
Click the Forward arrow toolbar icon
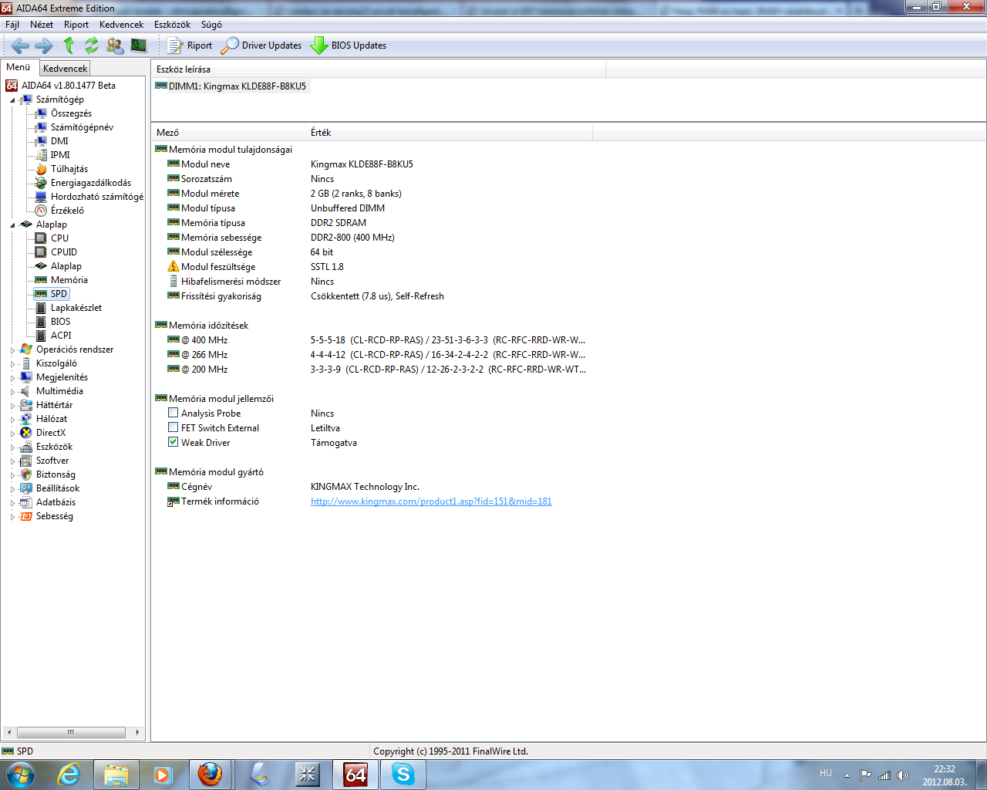click(x=44, y=46)
